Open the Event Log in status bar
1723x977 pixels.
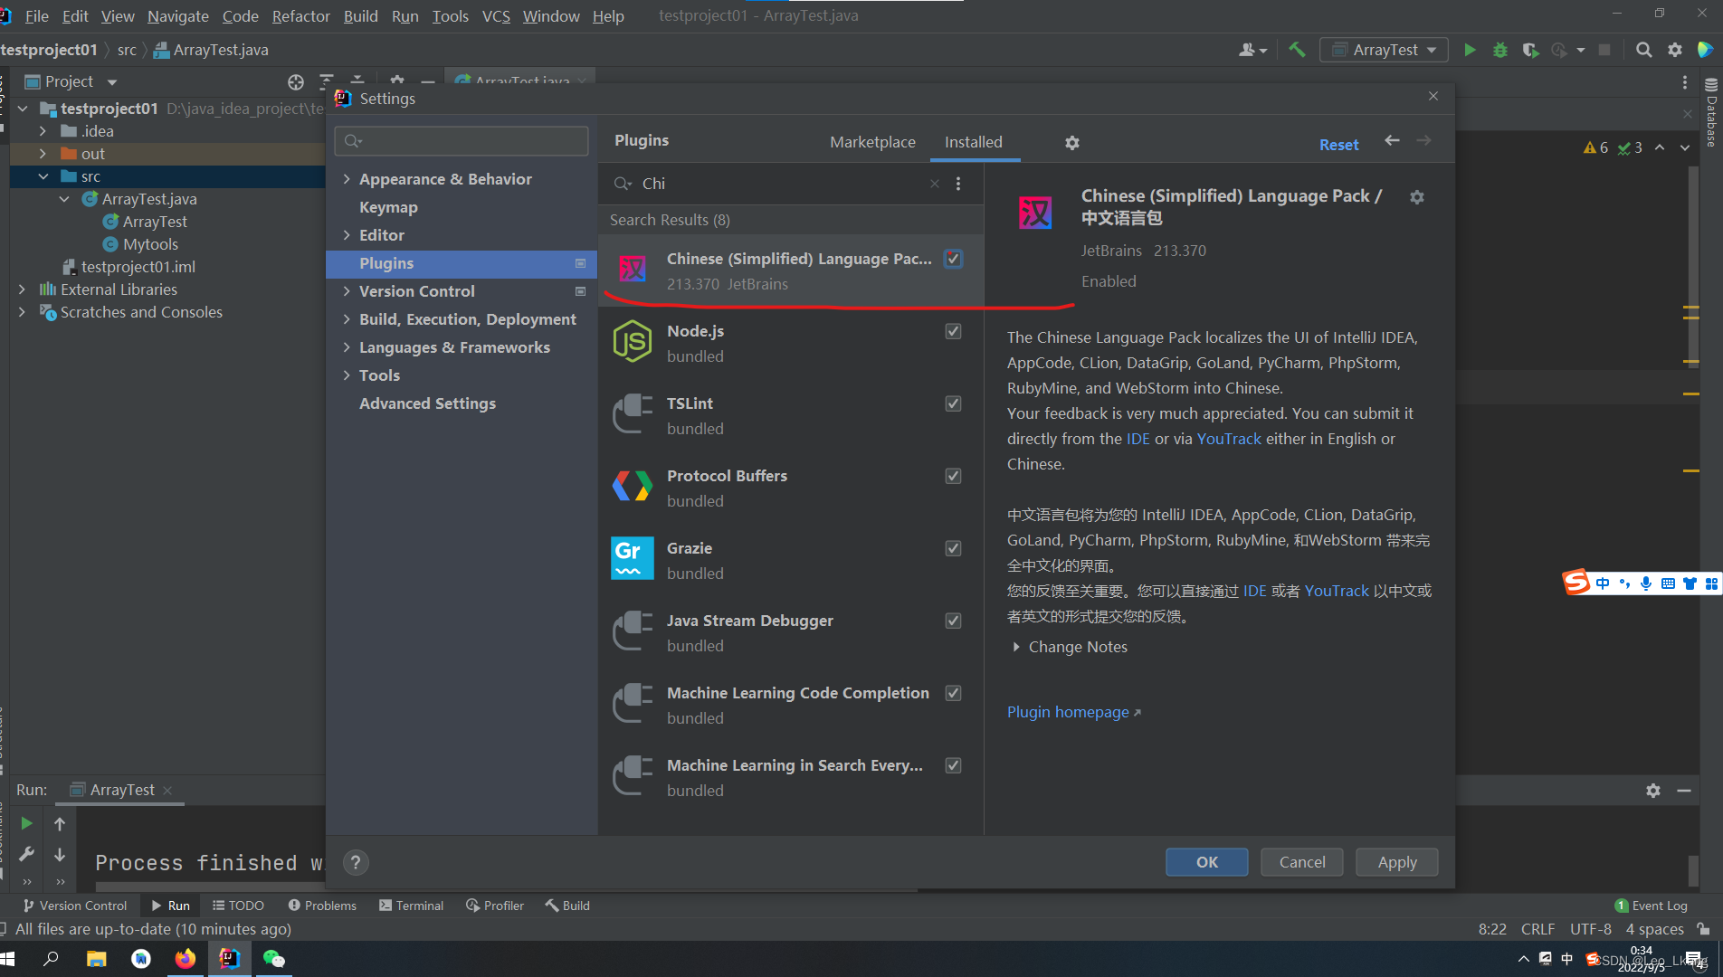[x=1652, y=906]
